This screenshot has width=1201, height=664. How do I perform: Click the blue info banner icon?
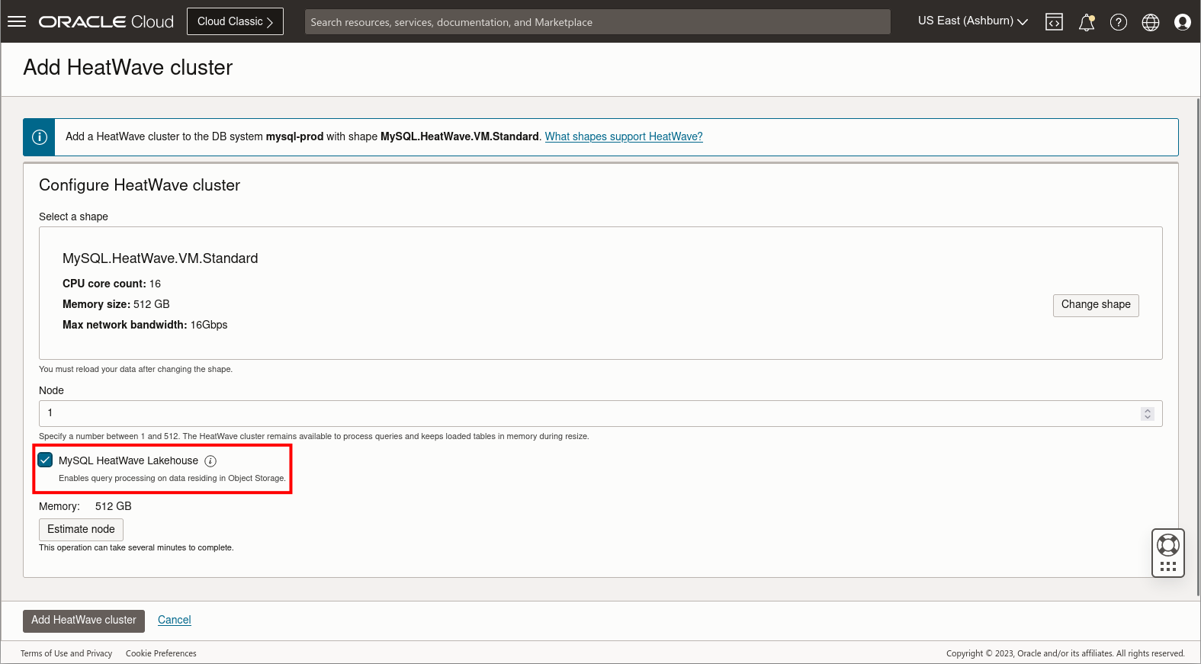pos(40,137)
